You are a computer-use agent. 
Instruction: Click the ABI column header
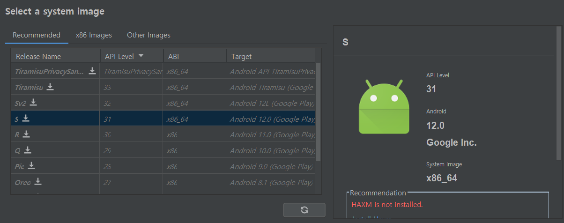click(x=195, y=56)
